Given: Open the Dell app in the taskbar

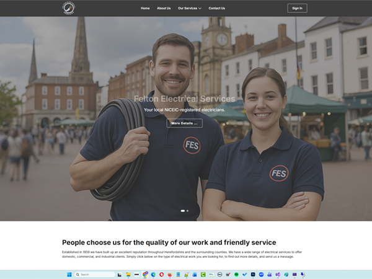Looking at the screenshot, I should 219,275.
